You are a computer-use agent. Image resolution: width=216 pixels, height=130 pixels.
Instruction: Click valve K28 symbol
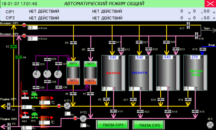point(166,42)
